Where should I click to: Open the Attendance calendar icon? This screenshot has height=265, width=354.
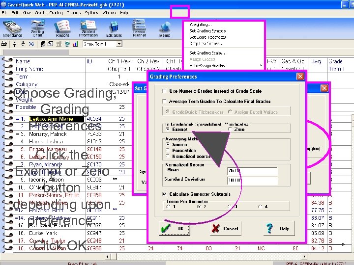pos(12,28)
